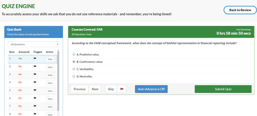This screenshot has height=116, width=257.
Task: View question 2 in the Quiz Bank
Action: coord(50,67)
